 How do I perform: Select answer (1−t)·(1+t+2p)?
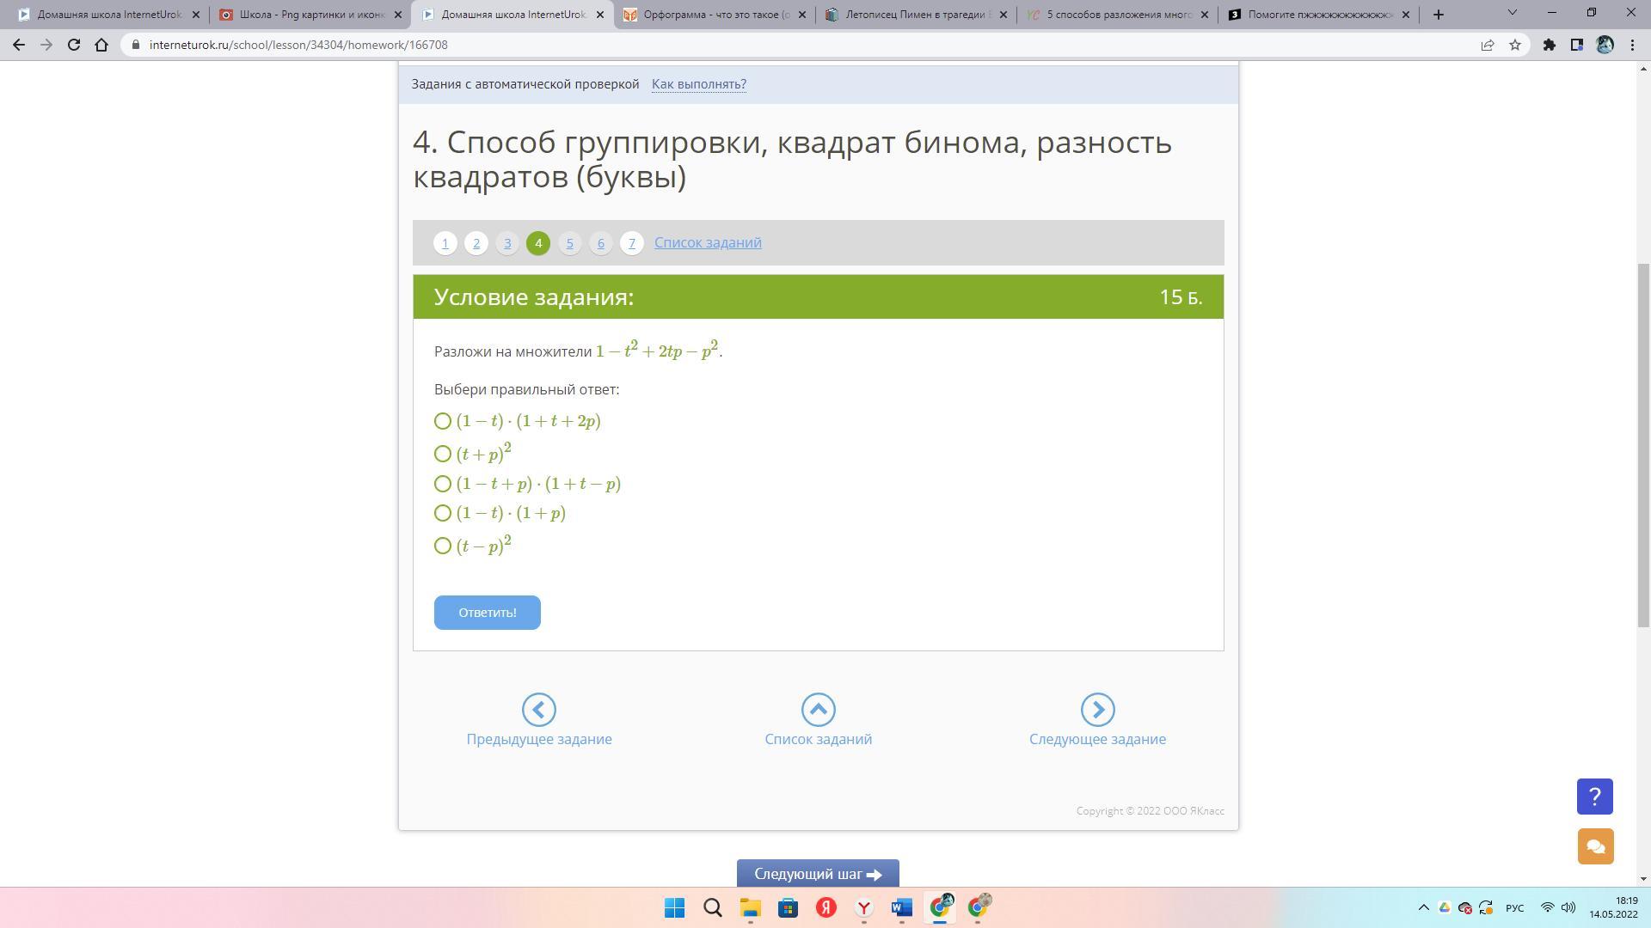443,421
